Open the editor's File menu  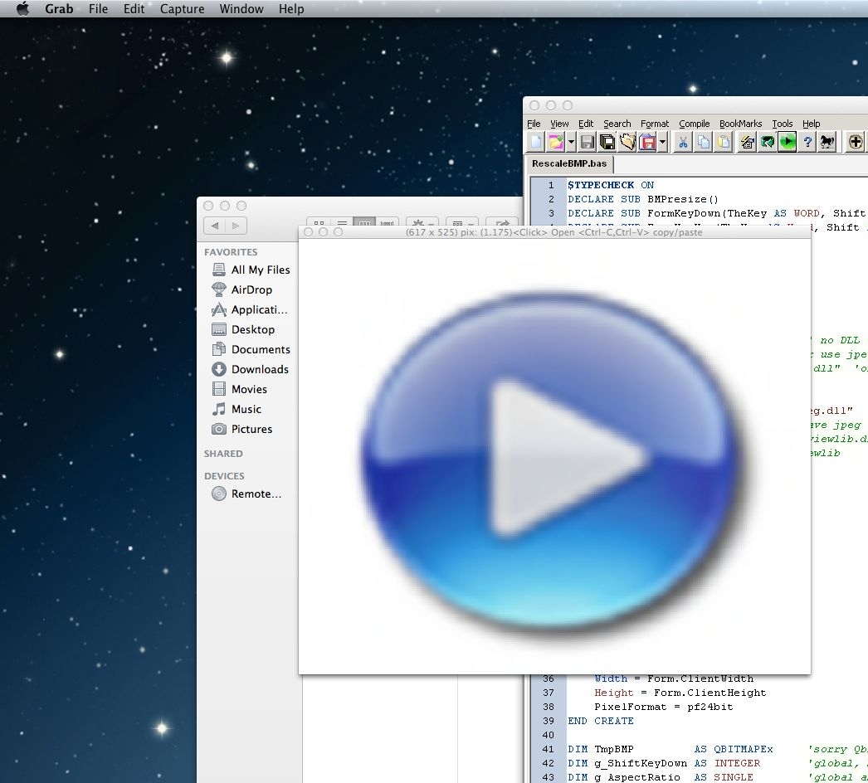click(534, 124)
